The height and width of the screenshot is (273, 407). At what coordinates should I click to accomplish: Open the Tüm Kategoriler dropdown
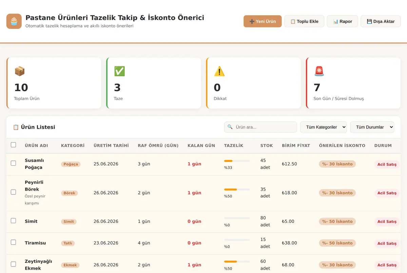point(324,127)
